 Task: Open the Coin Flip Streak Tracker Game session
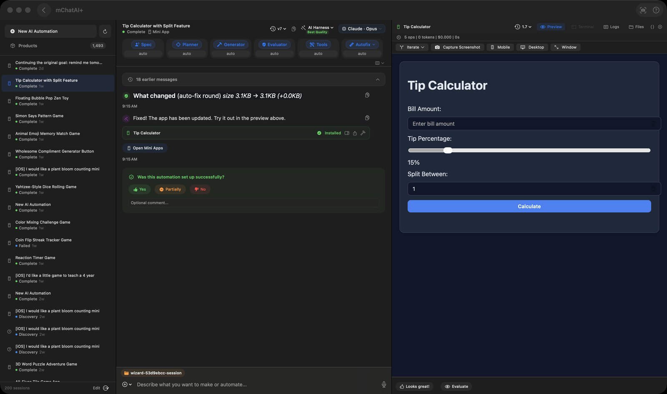(58, 243)
